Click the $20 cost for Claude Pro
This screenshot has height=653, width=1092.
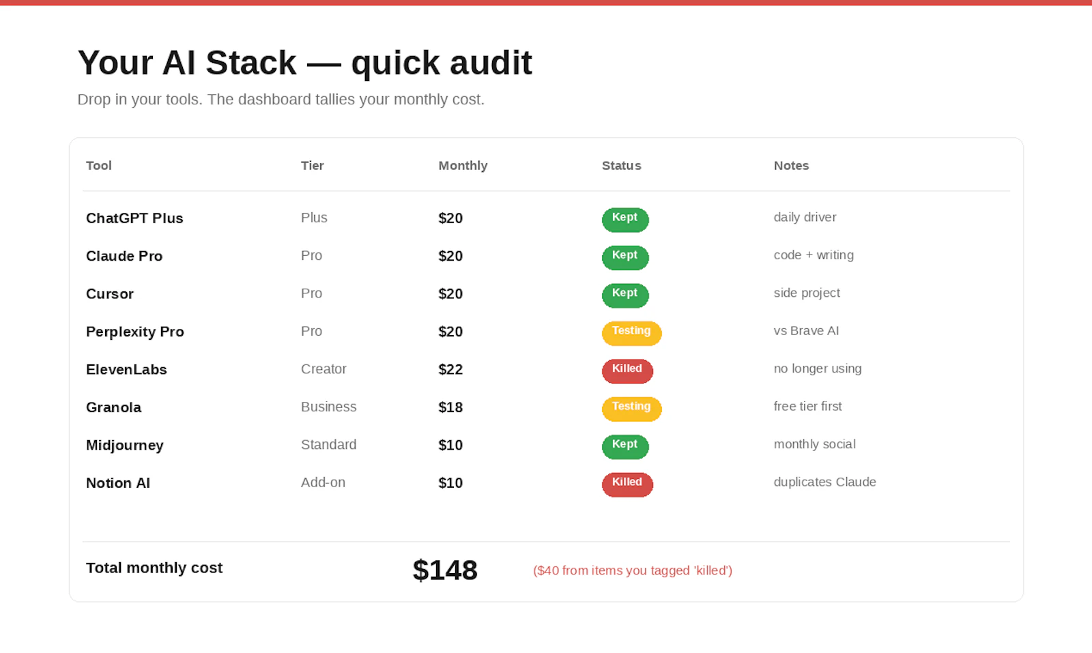coord(450,256)
